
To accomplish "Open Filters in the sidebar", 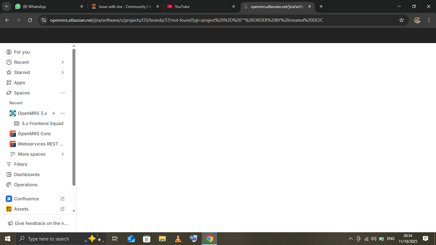I will click(20, 164).
